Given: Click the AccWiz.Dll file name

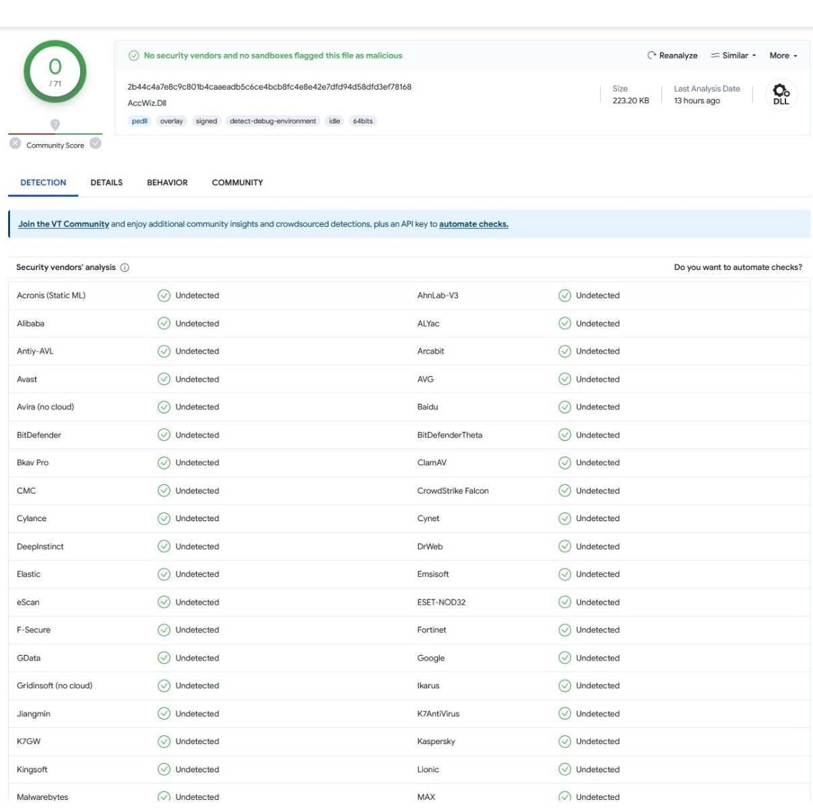Looking at the screenshot, I should click(x=147, y=103).
